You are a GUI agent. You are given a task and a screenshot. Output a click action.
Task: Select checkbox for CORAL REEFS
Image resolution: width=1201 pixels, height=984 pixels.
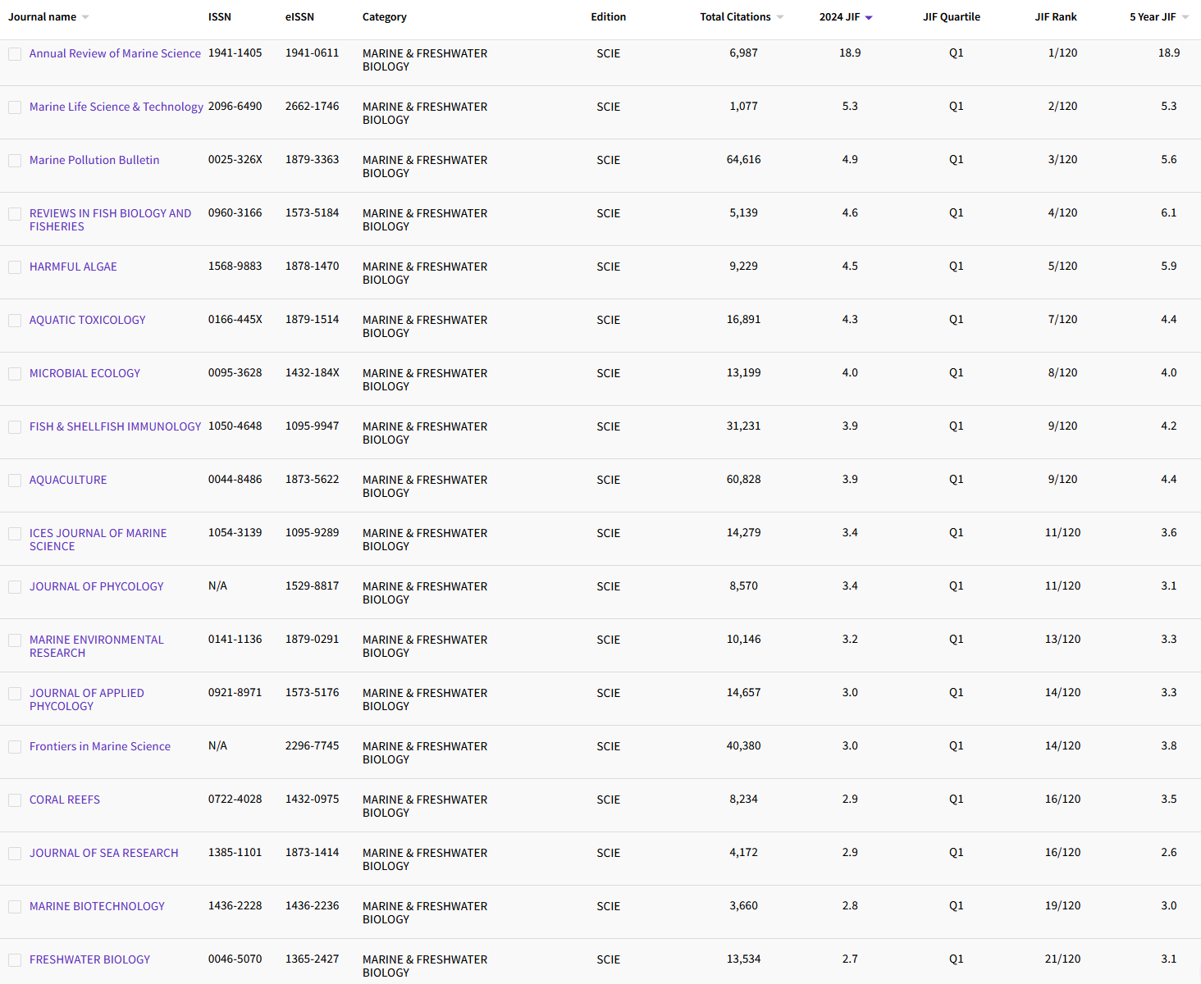click(15, 800)
